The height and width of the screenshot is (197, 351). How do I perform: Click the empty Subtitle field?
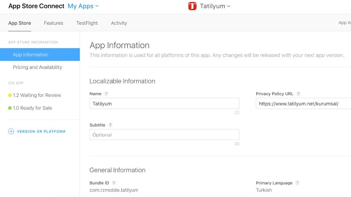pos(164,134)
